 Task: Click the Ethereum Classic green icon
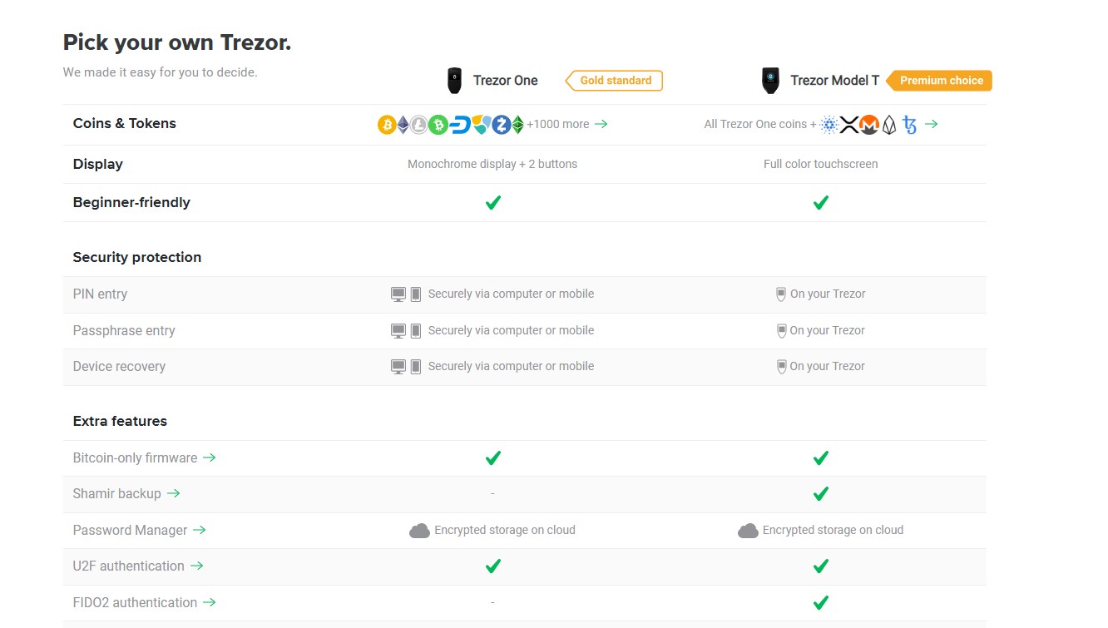(x=517, y=125)
